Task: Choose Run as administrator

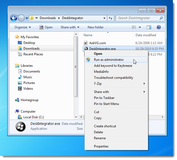Action: click(116, 60)
